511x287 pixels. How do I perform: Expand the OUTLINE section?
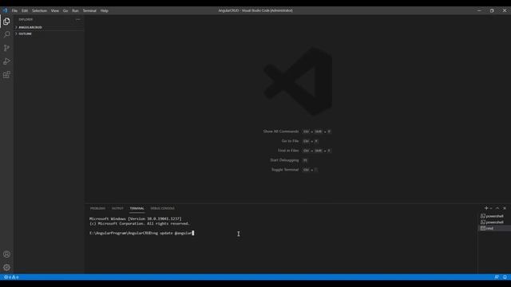(49, 33)
